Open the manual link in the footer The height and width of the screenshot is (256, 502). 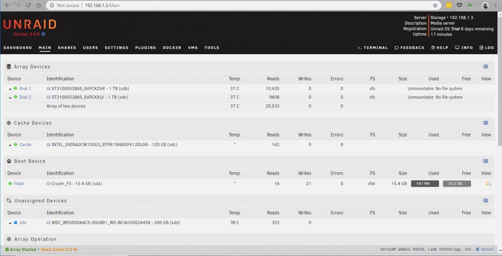[487, 249]
